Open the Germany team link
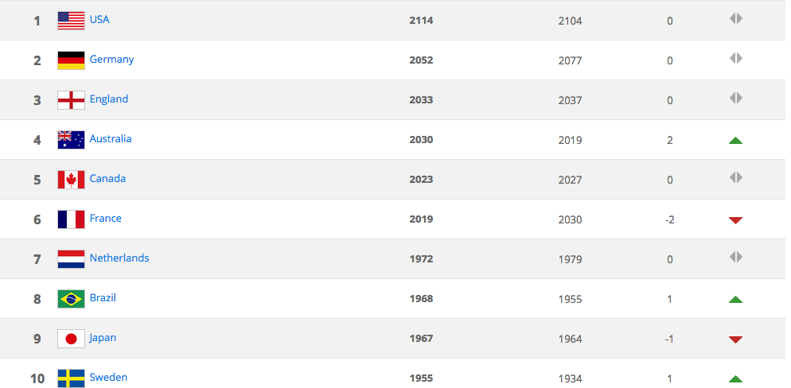Image resolution: width=791 pixels, height=388 pixels. point(112,60)
